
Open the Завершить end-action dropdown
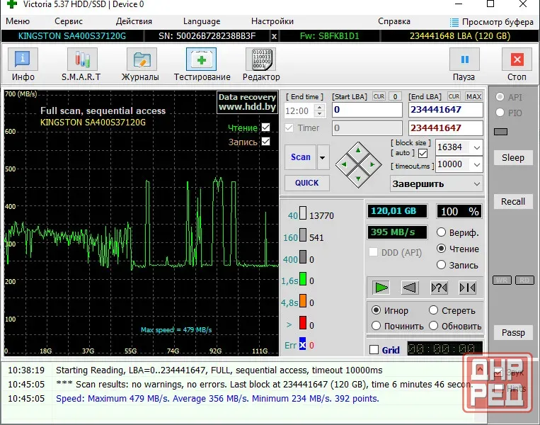click(x=476, y=183)
